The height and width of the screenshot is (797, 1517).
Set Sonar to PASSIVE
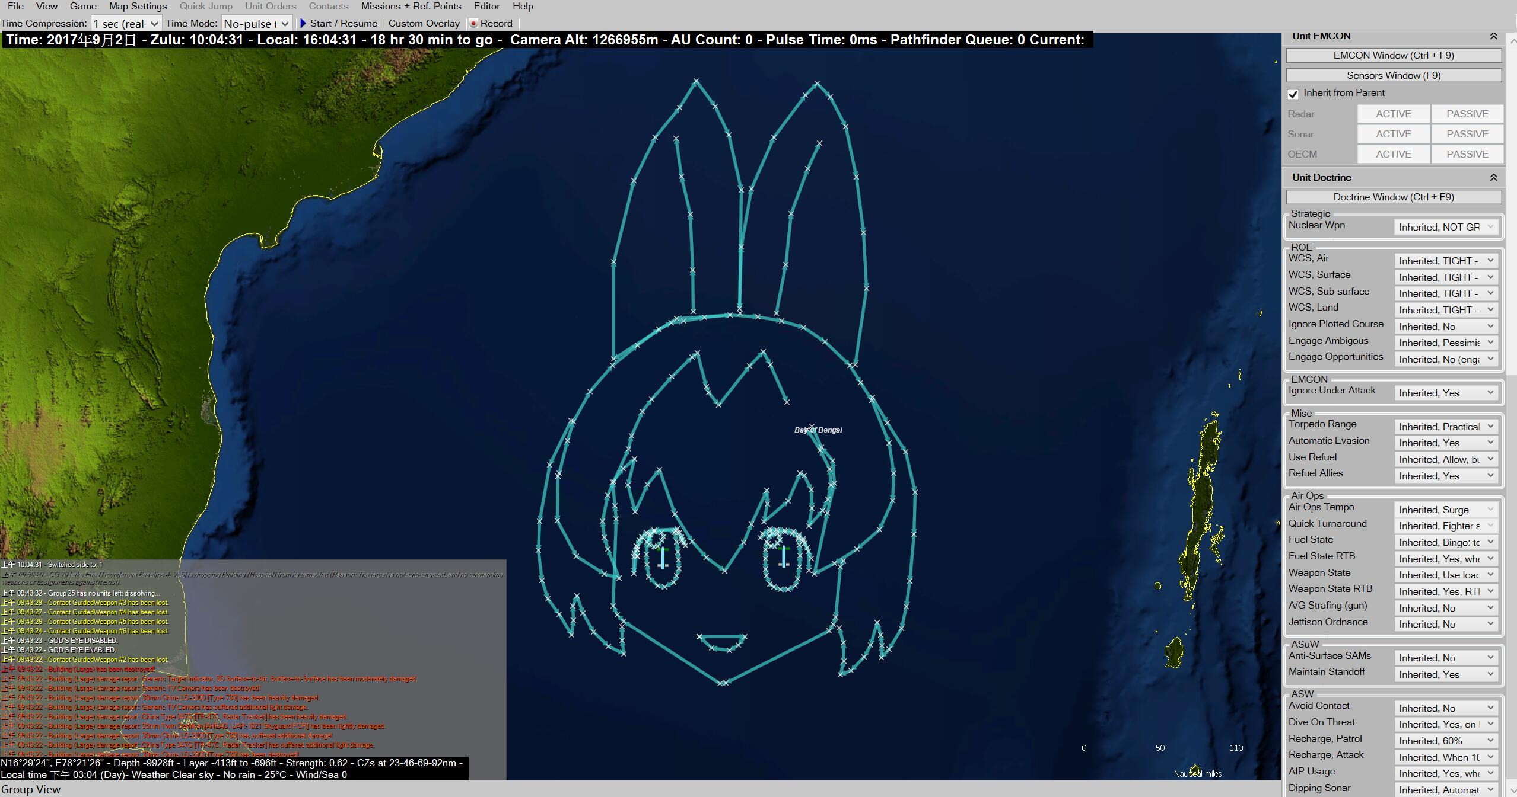[x=1467, y=134]
